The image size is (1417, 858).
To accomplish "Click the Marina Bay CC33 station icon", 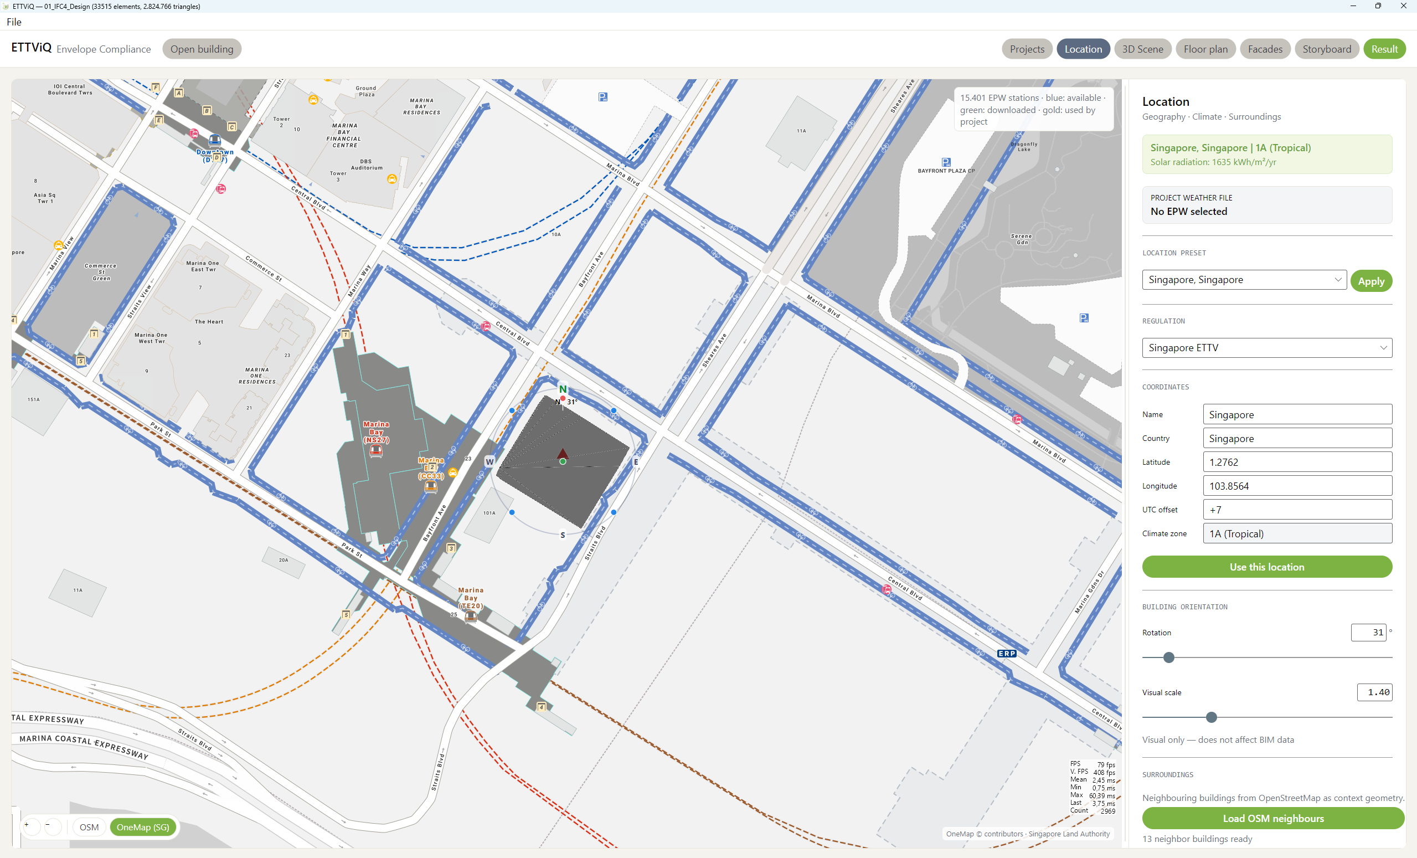I will [x=431, y=487].
